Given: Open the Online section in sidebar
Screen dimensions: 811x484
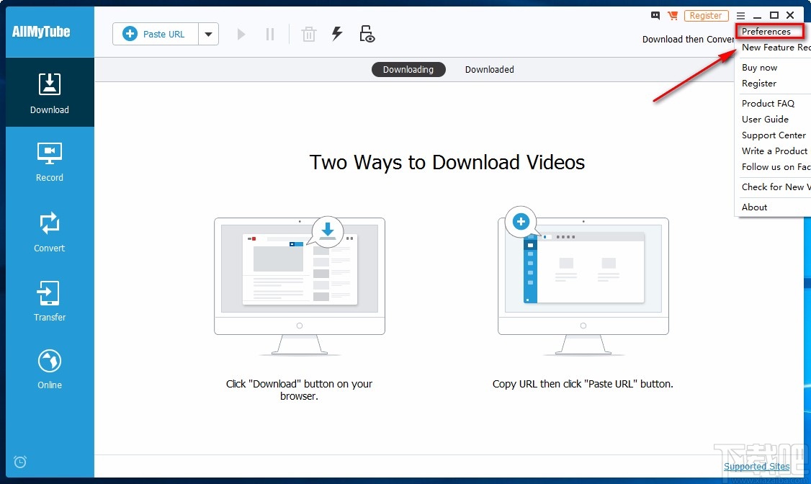Looking at the screenshot, I should coord(50,369).
